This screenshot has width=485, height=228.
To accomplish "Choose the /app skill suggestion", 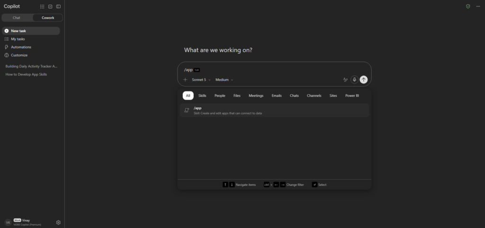I will (x=274, y=110).
